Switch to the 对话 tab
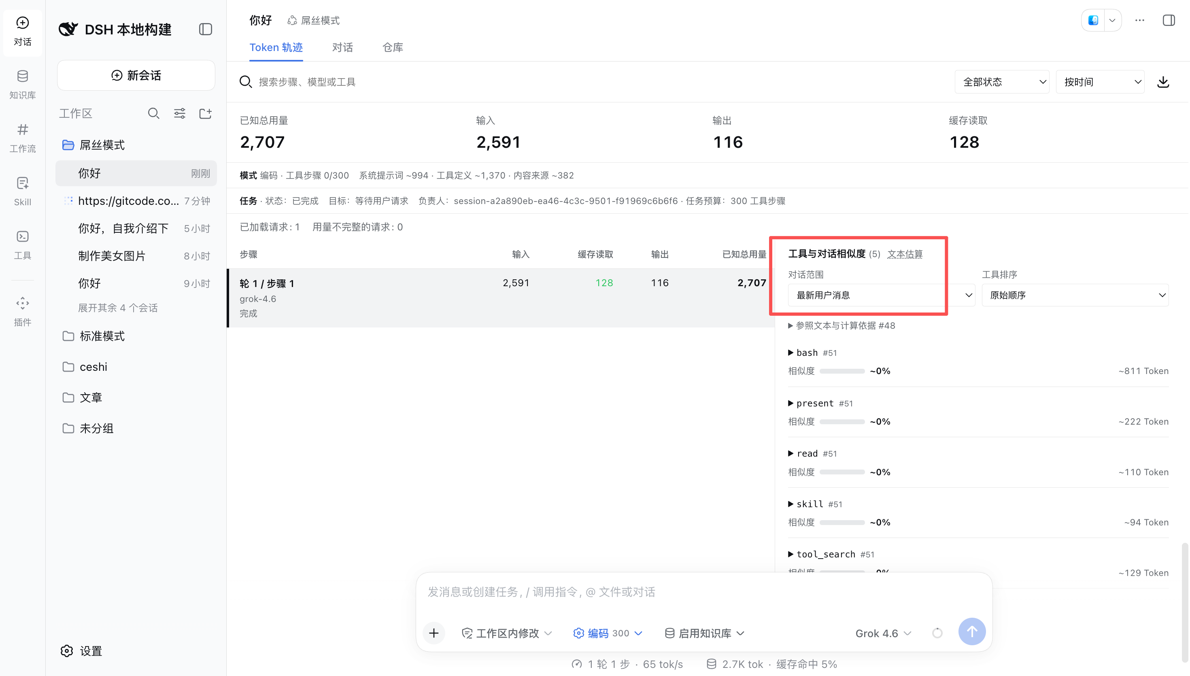 [342, 47]
